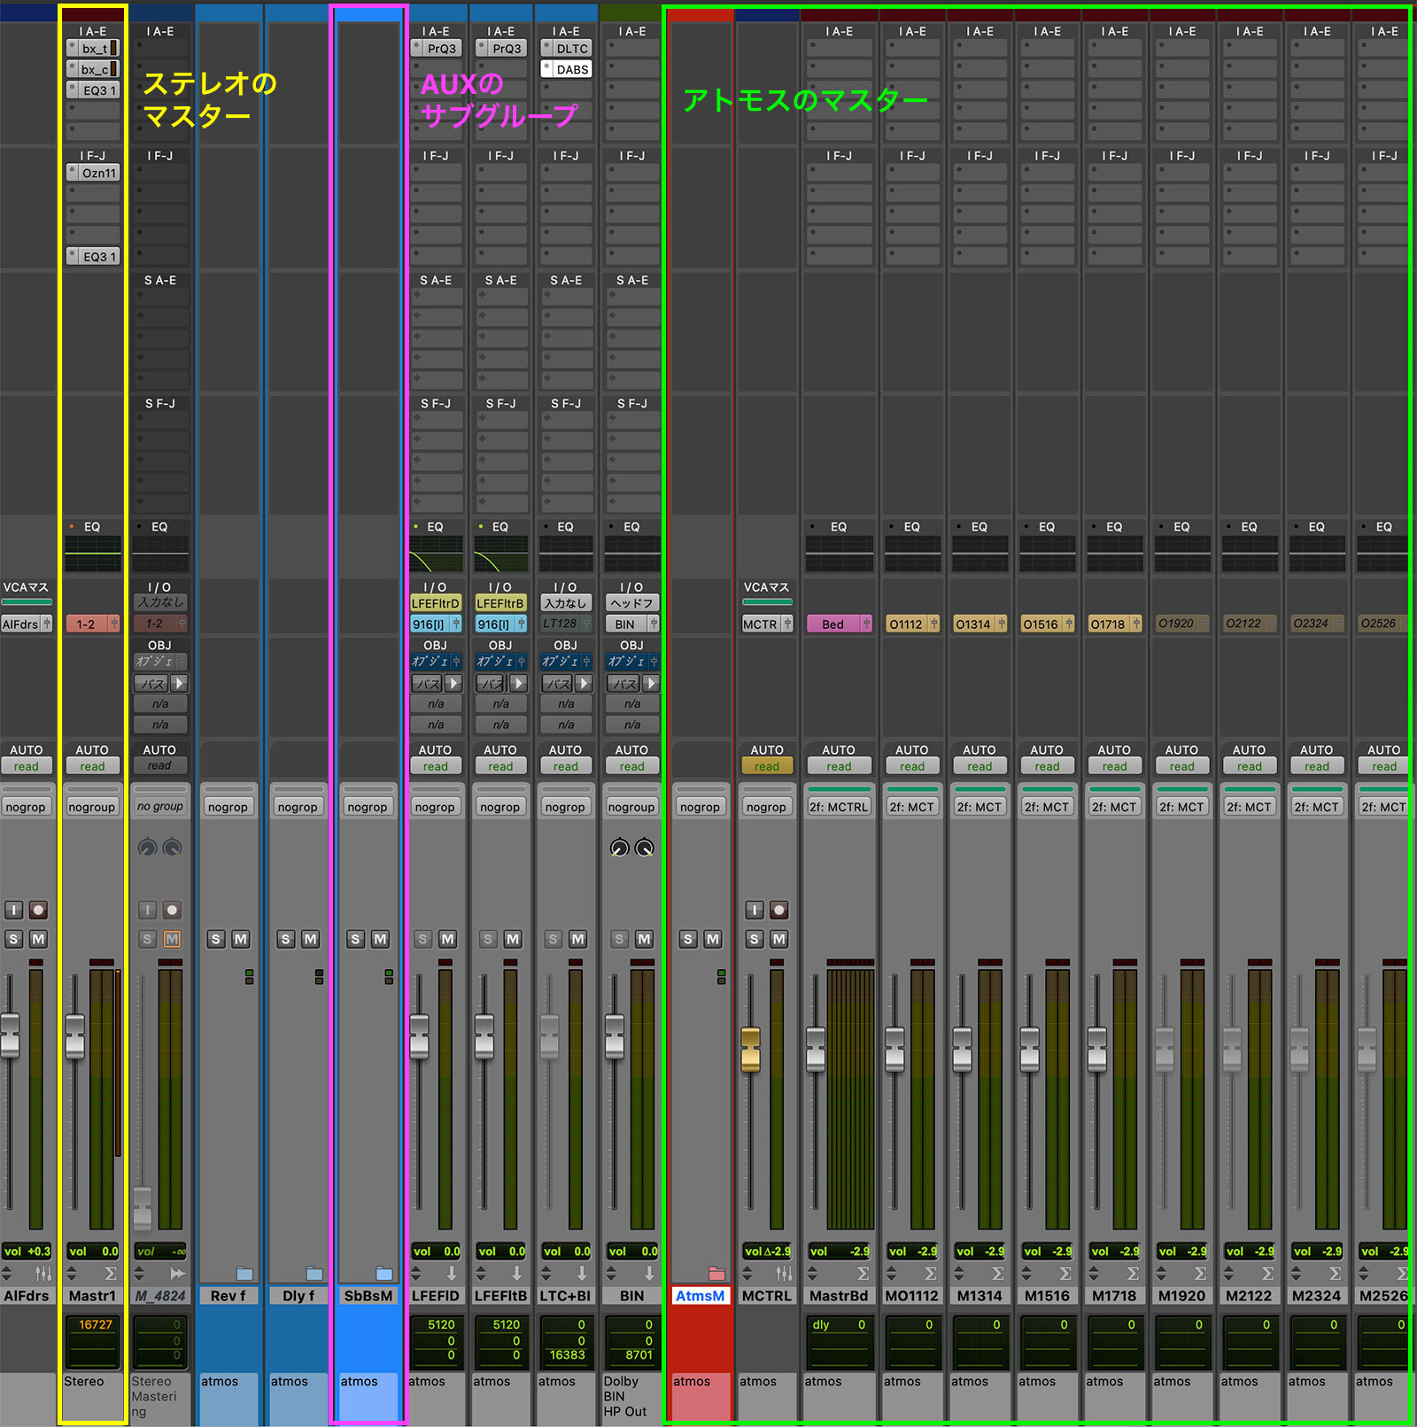This screenshot has width=1417, height=1427.
Task: Open automation mode read on Mastr1
Action: pos(92,766)
